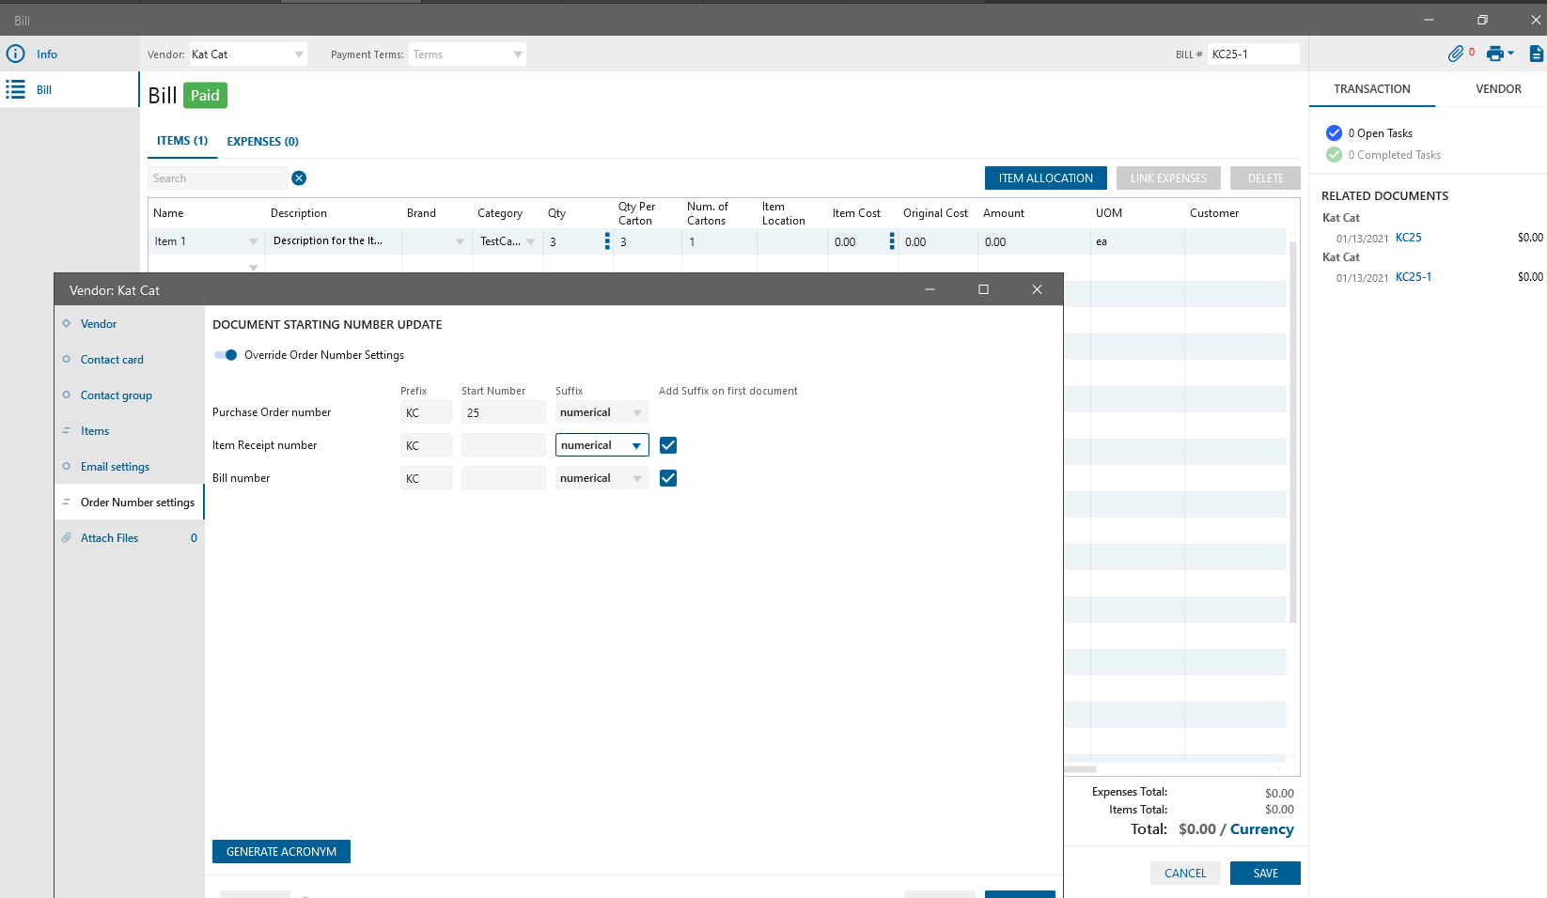Click the GENERATE ACRONYM button
1547x898 pixels.
pos(281,852)
